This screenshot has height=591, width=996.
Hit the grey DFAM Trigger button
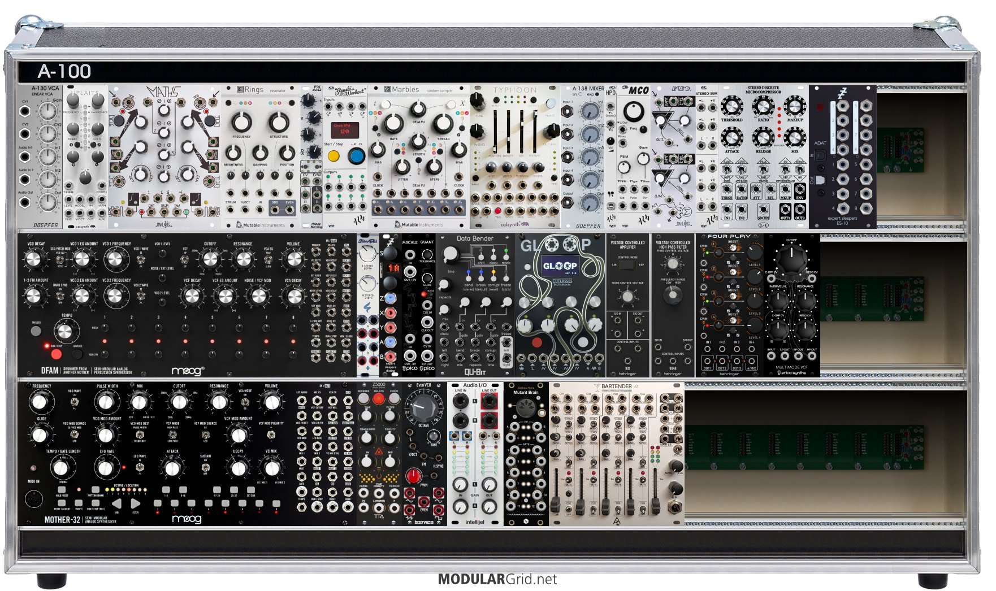coord(37,332)
